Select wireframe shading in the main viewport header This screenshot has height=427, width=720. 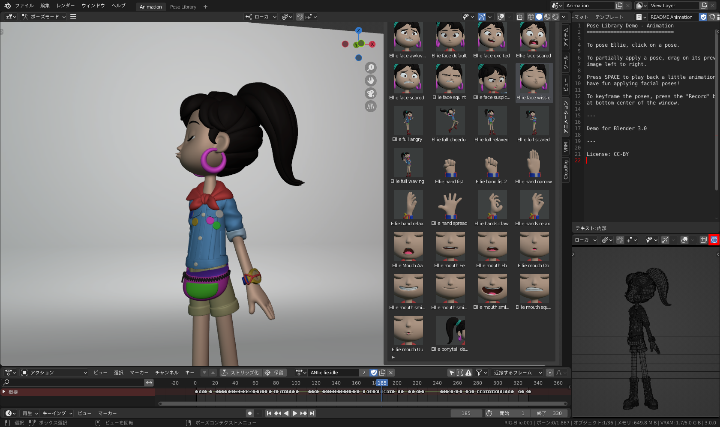pos(531,17)
